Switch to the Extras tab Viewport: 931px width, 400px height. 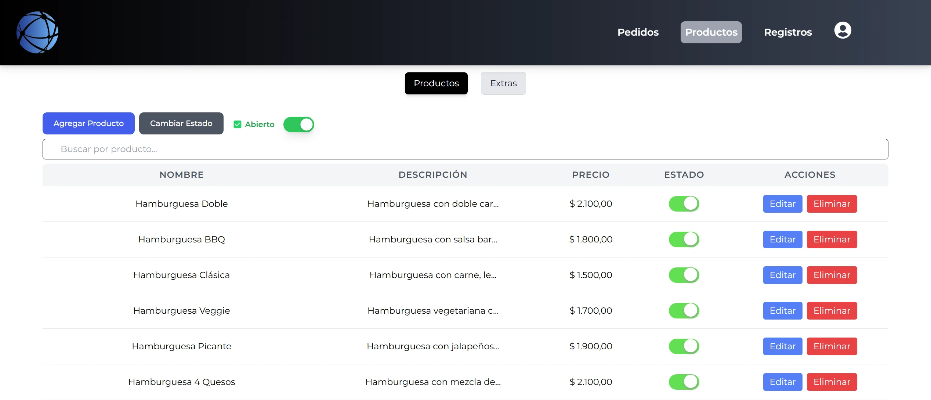(503, 83)
